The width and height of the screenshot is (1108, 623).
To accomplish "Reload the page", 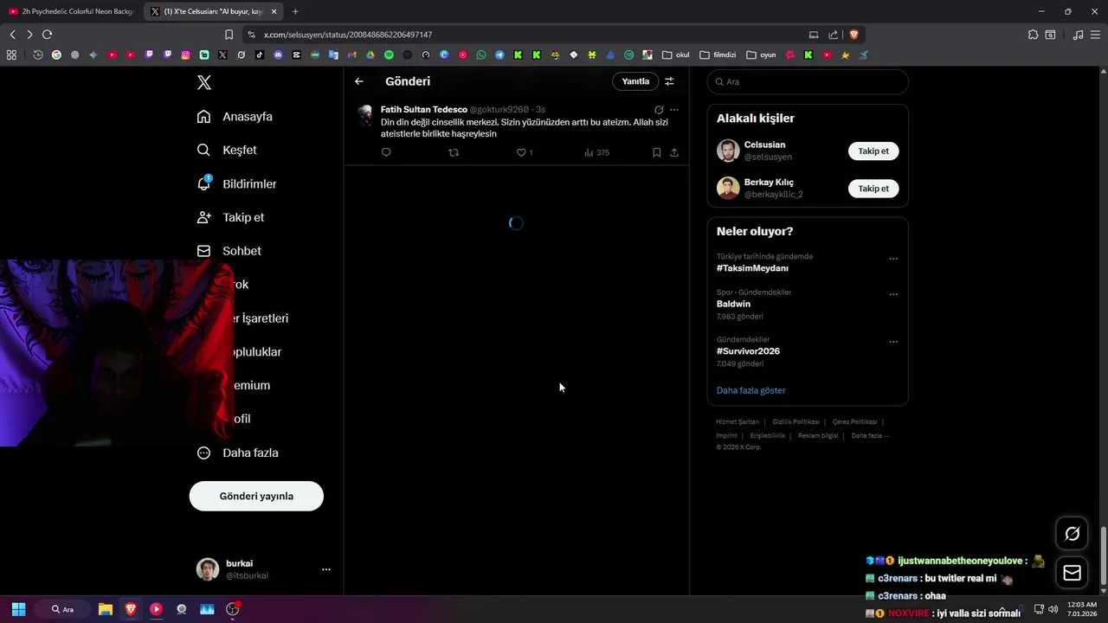I will coord(47,35).
